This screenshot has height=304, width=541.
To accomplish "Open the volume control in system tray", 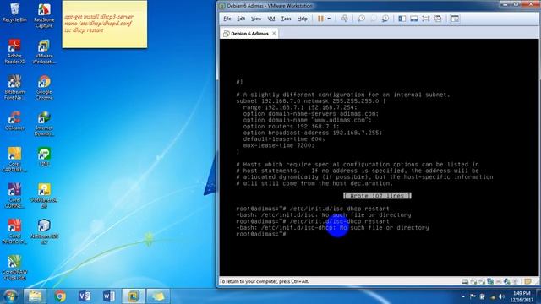I will [x=502, y=296].
